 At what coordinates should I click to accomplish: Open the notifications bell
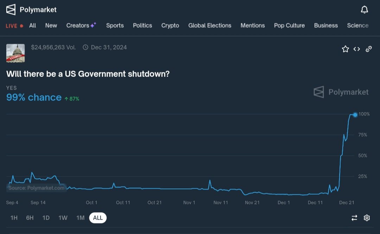tap(364, 10)
